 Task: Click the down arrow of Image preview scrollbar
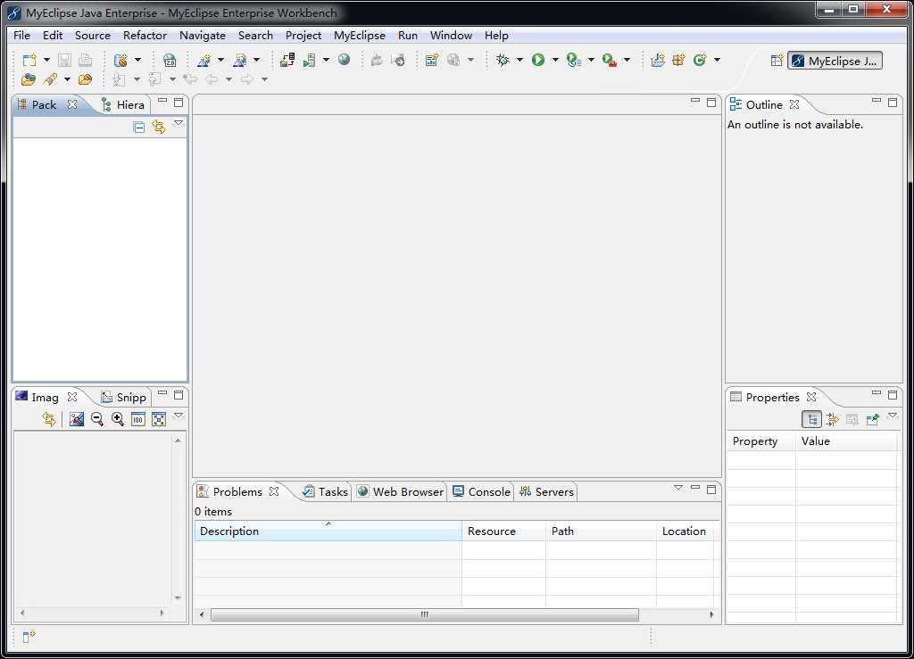178,597
